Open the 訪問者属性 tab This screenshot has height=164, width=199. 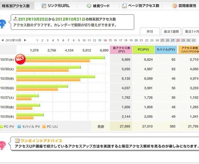(x=184, y=6)
